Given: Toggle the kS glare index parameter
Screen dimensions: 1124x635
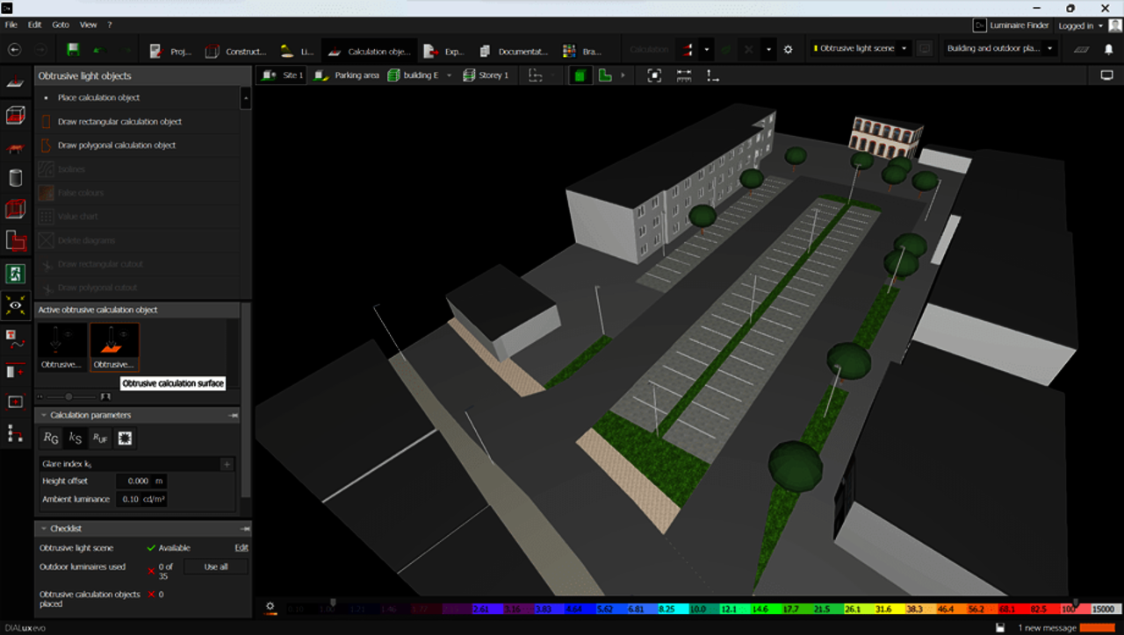Looking at the screenshot, I should 76,438.
